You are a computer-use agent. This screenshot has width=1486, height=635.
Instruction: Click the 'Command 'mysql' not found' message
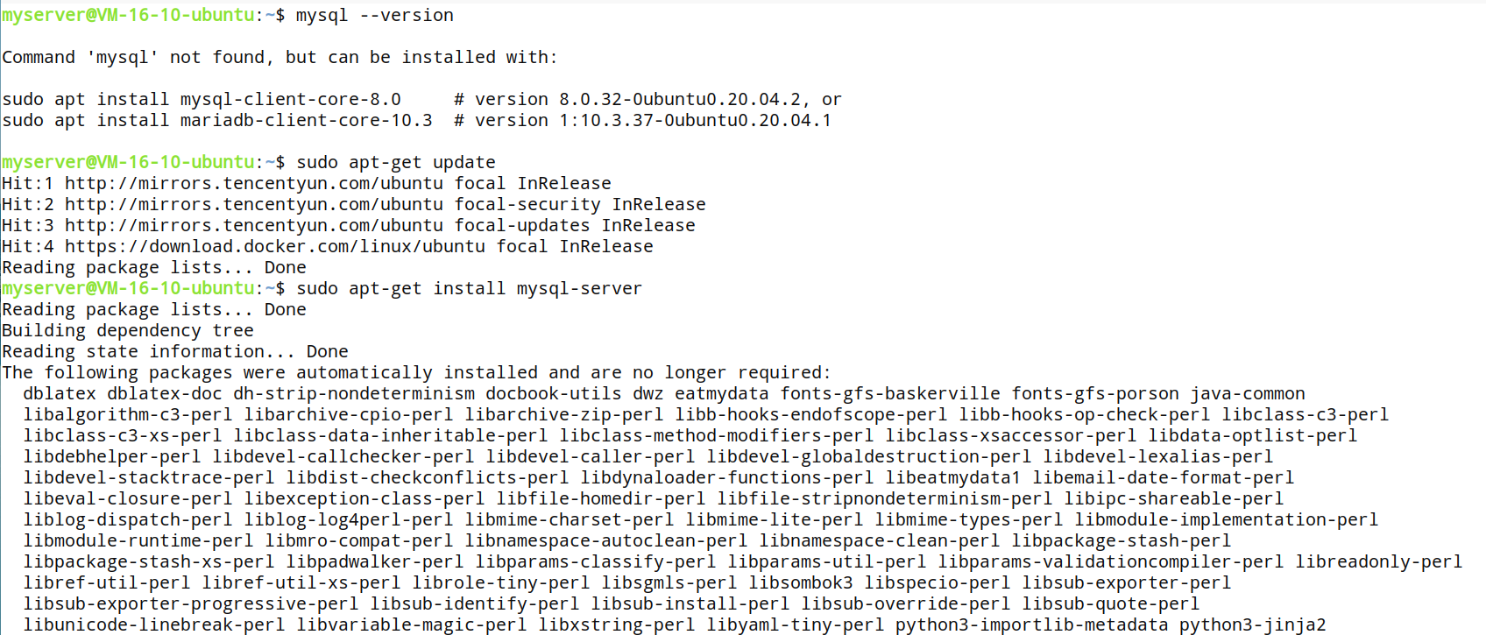click(133, 57)
